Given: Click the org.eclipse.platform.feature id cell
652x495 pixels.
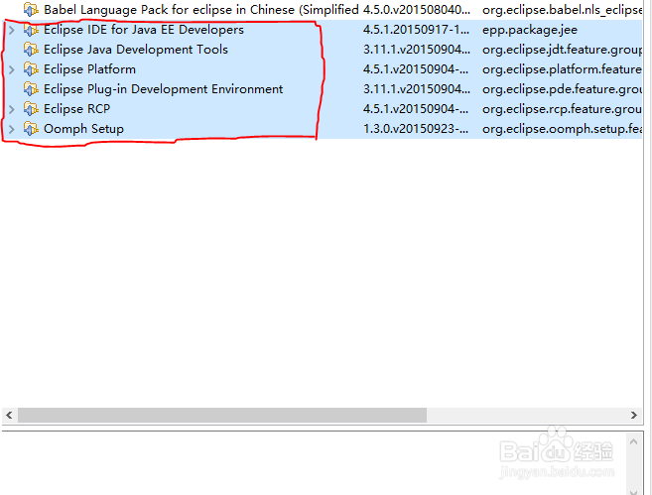Looking at the screenshot, I should [x=562, y=69].
